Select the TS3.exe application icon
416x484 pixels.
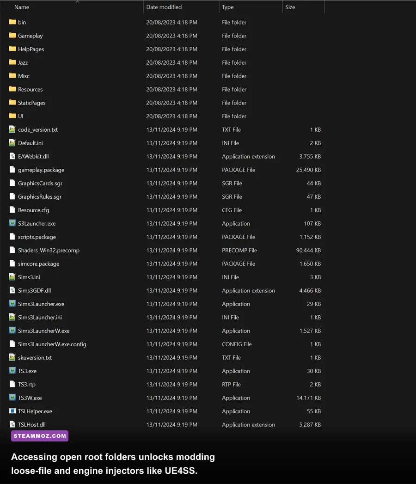(12, 371)
